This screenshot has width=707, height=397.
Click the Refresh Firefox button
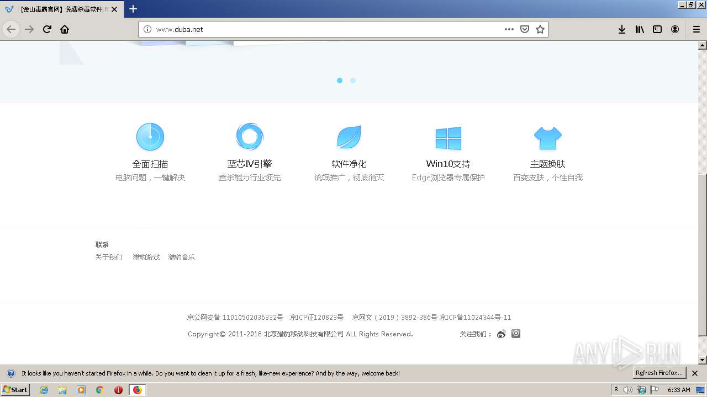pos(659,373)
